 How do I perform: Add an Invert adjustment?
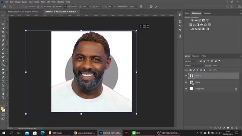192,29
